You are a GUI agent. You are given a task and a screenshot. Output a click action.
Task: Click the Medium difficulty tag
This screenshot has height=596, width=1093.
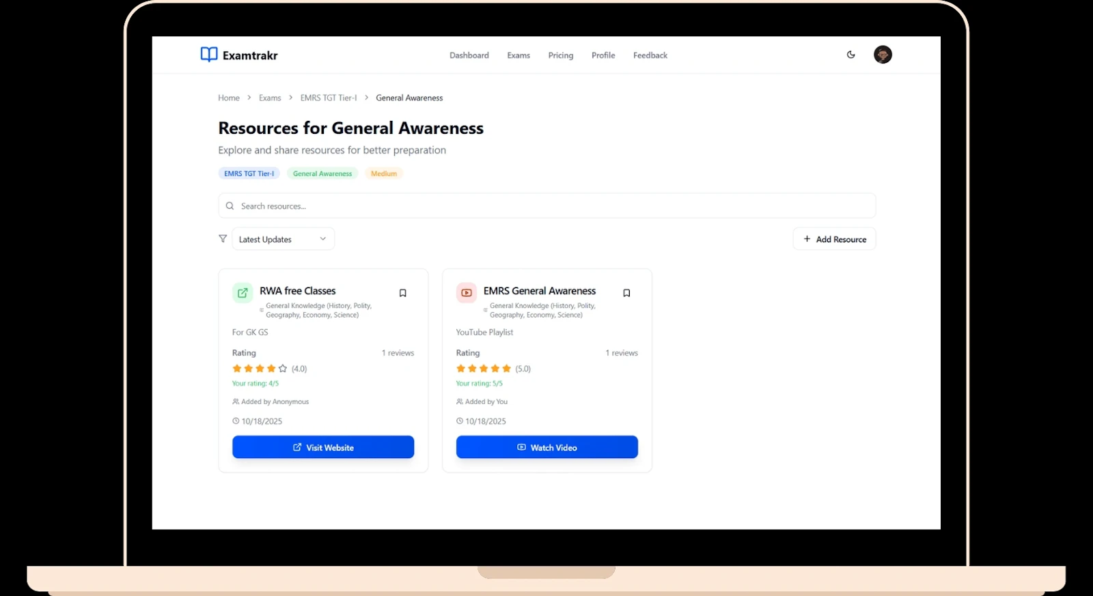coord(384,173)
